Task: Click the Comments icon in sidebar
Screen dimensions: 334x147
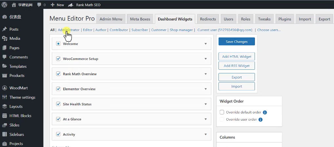Action: pos(5,57)
